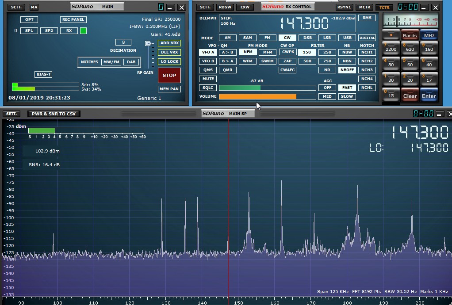This screenshot has width=452, height=305.
Task: Click DEL VRX button
Action: (x=169, y=52)
